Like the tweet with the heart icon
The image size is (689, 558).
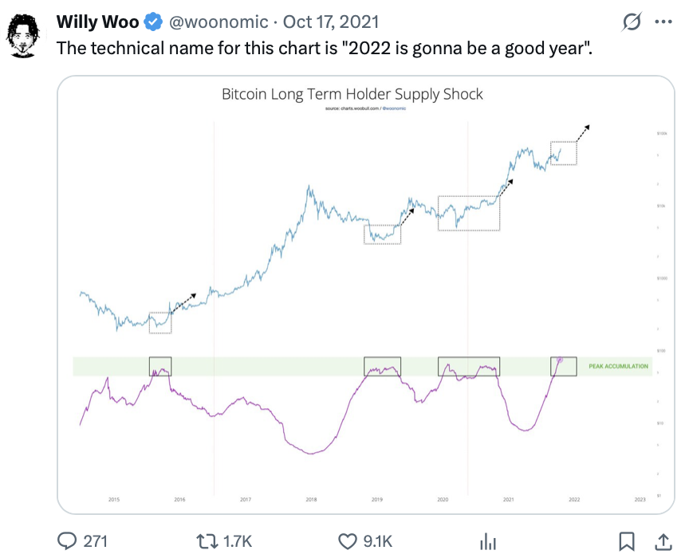coord(347,541)
